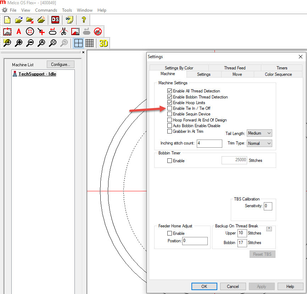Click the scissors trim icon
The width and height of the screenshot is (307, 294).
64,32
